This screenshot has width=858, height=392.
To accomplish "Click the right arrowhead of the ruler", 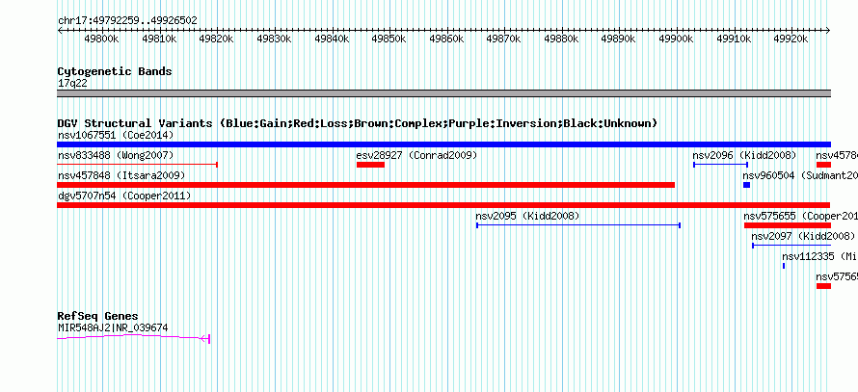I will (828, 31).
